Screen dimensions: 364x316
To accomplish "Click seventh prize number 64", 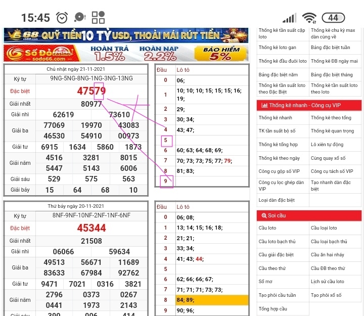I will [x=77, y=190].
